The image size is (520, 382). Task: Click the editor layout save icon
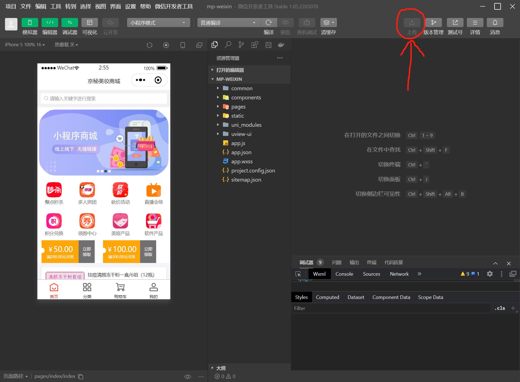[268, 45]
